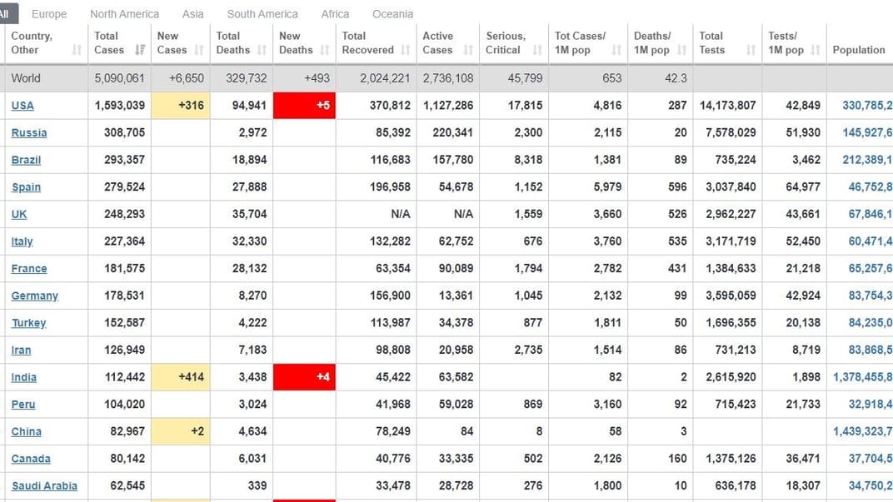Image resolution: width=893 pixels, height=502 pixels.
Task: Sort by Tot Cases/1M pop arrows
Action: pyautogui.click(x=616, y=50)
